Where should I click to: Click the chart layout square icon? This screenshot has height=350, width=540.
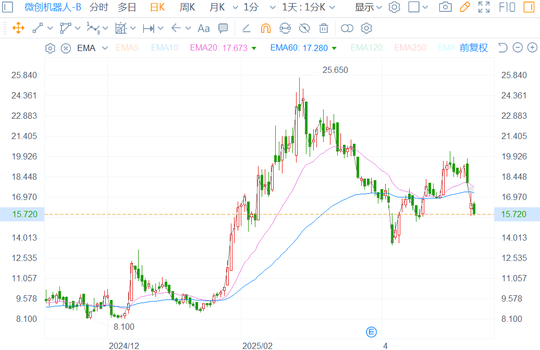click(x=414, y=7)
